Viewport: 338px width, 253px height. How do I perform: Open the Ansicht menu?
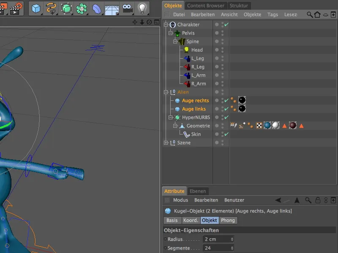click(229, 15)
